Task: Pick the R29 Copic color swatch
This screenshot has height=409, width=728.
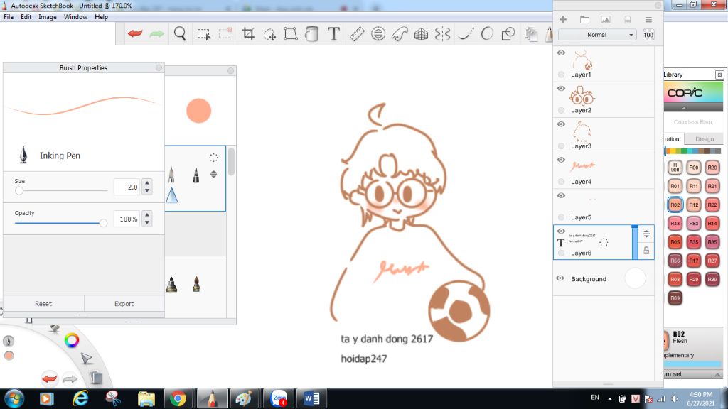Action: click(694, 279)
